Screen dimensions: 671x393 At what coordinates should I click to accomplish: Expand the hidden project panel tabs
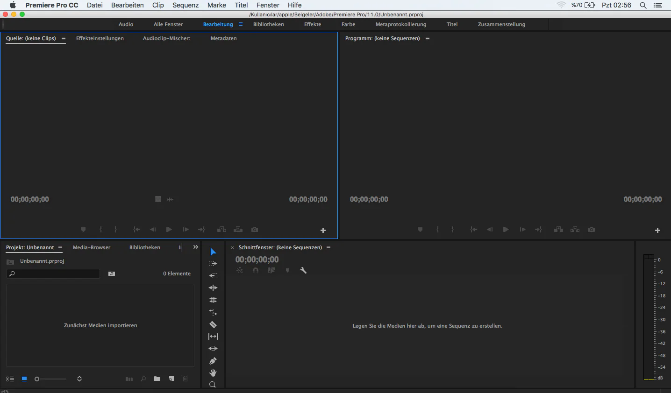pyautogui.click(x=195, y=247)
